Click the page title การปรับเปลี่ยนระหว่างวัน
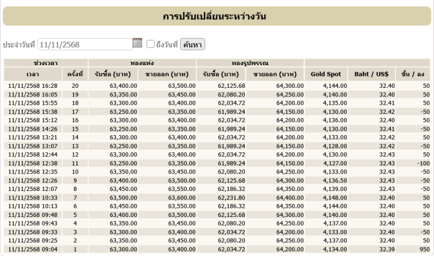Screen dimensions: 434x256 tap(217, 16)
